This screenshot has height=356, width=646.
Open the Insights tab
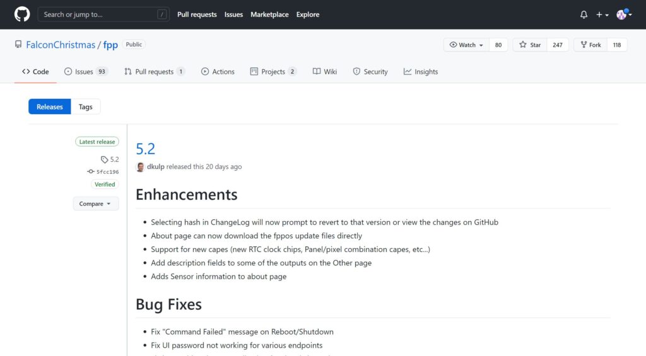(421, 72)
